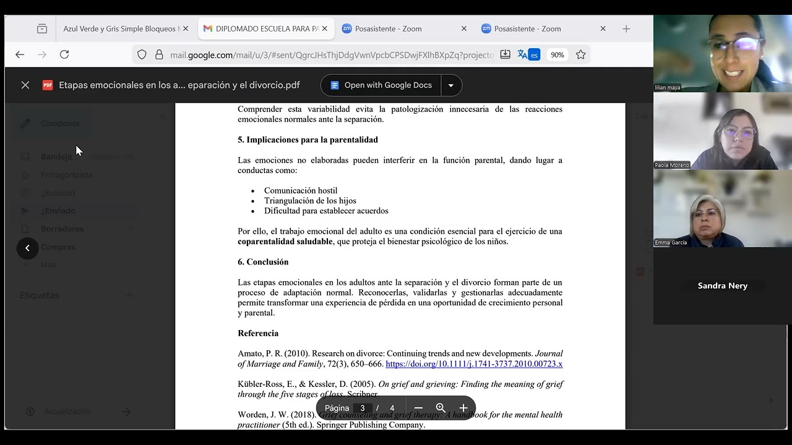Screen dimensions: 792x445
Task: Bookmark this page with star icon
Action: 580,54
